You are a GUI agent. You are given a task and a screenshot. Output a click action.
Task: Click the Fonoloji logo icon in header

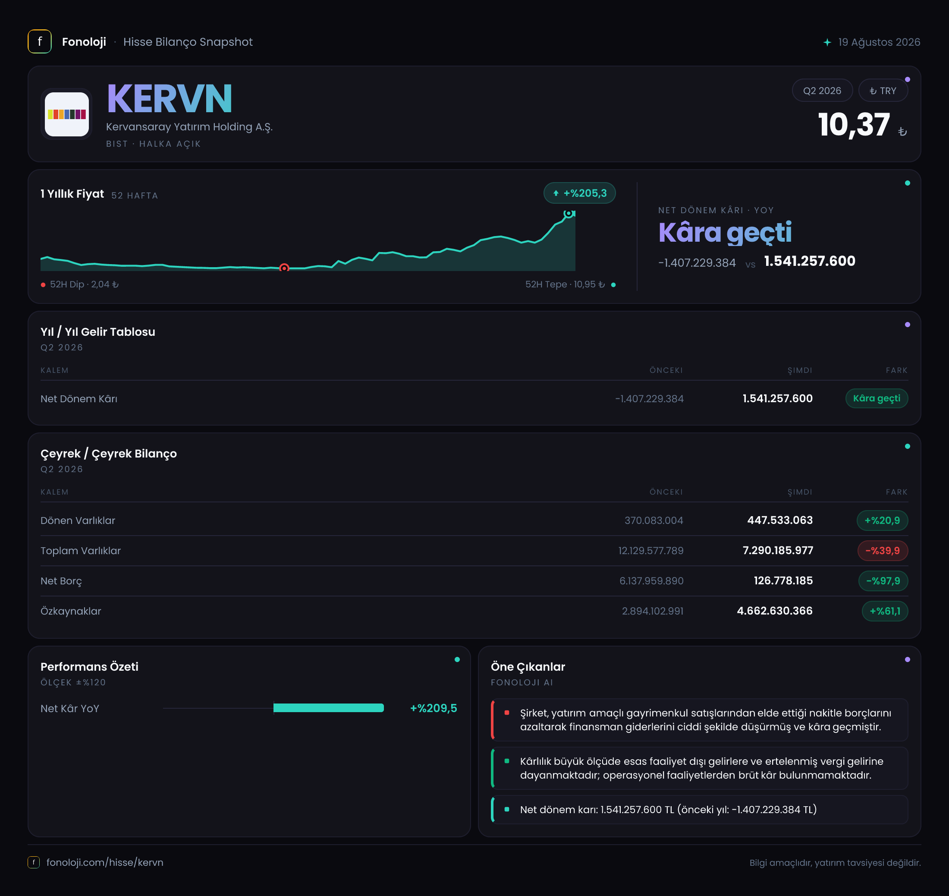click(40, 41)
